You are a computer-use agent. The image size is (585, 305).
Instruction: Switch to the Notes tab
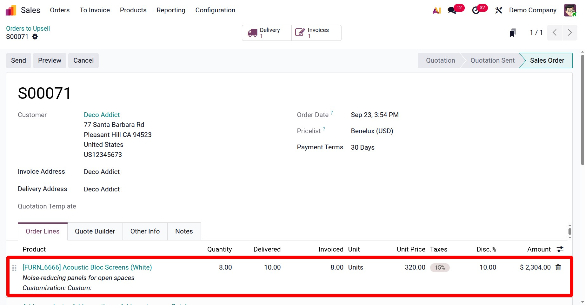(184, 231)
